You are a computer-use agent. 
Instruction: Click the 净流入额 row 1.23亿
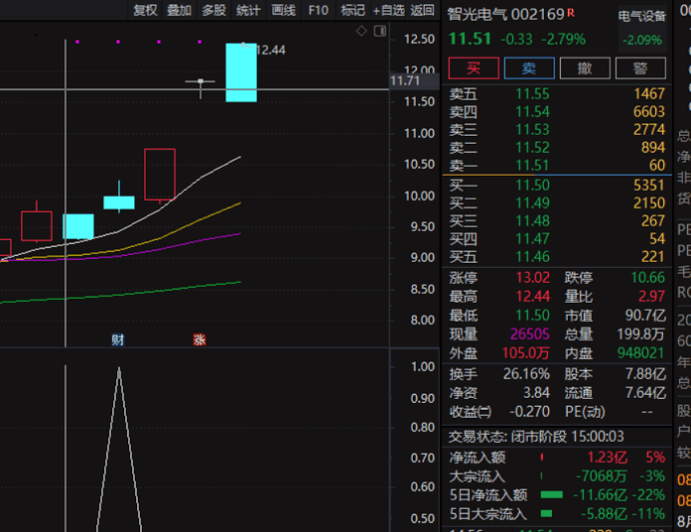coord(557,458)
